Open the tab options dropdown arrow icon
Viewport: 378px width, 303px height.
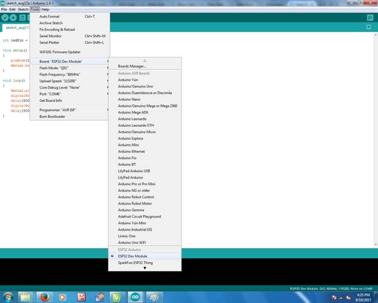coord(369,27)
